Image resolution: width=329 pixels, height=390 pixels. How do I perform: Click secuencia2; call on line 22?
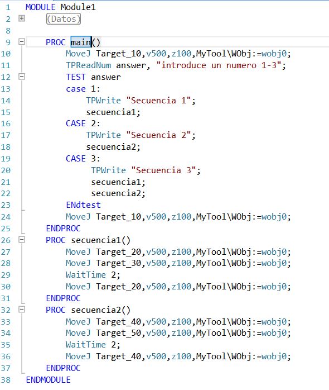coord(118,193)
